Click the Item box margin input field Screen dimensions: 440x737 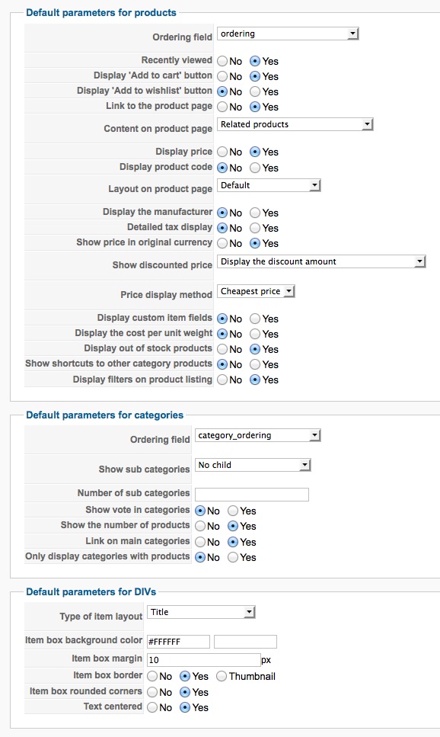click(x=204, y=660)
